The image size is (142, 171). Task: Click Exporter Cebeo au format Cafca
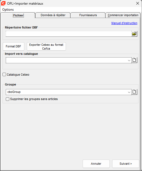46,47
